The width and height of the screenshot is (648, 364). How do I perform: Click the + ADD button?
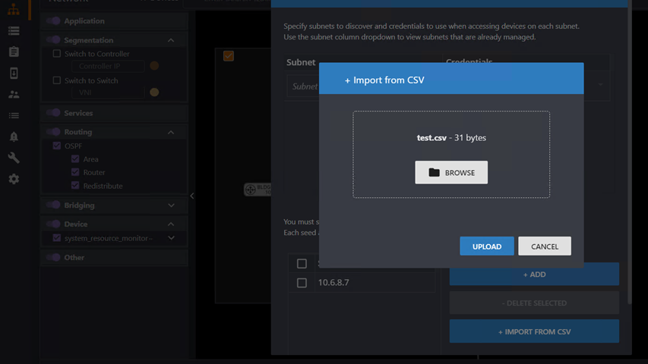(x=534, y=275)
